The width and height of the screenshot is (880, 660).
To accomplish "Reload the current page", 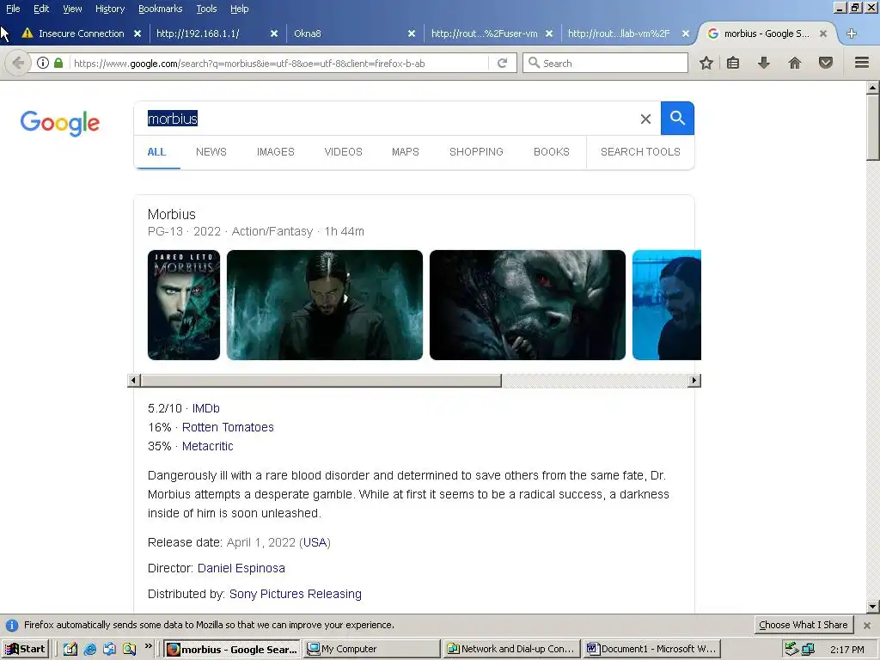I will click(502, 63).
